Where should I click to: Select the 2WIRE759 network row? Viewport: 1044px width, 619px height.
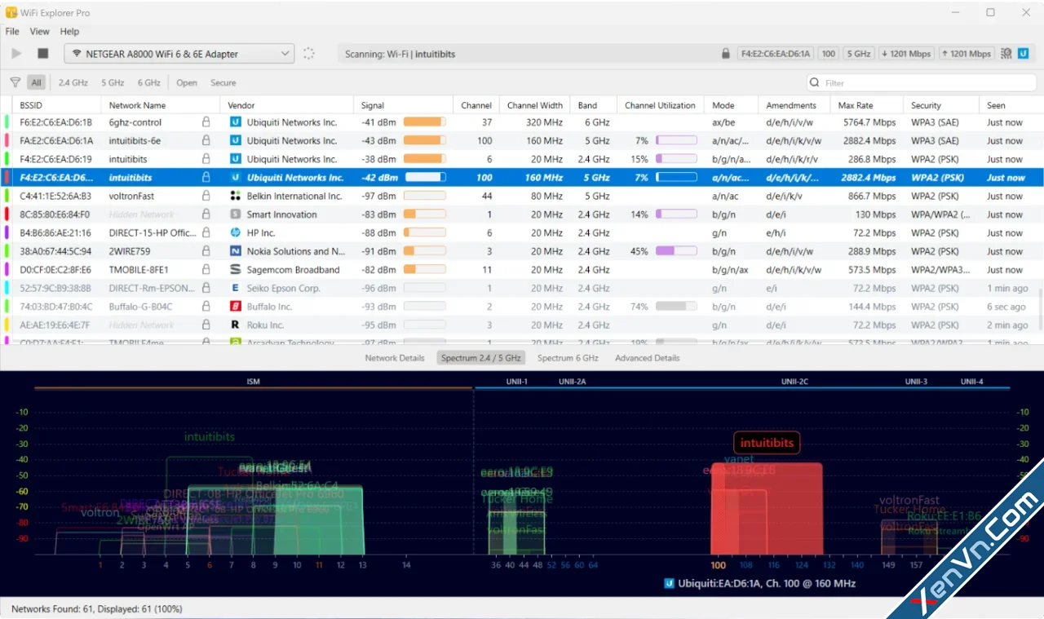[522, 251]
